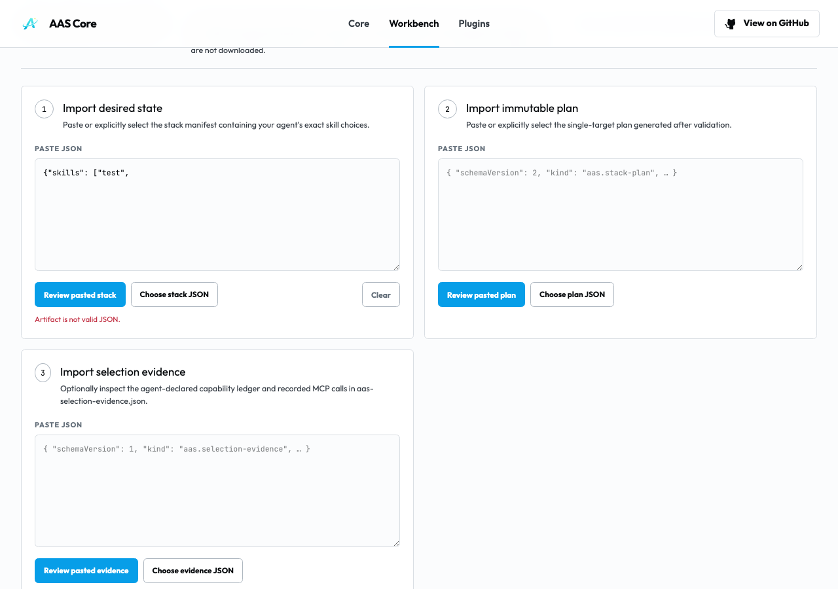This screenshot has height=589, width=838.
Task: Focus the immutable plan JSON textarea
Action: pos(621,215)
